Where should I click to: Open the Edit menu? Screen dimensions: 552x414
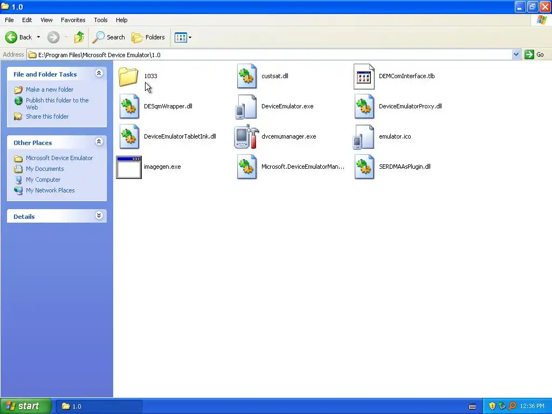[27, 20]
